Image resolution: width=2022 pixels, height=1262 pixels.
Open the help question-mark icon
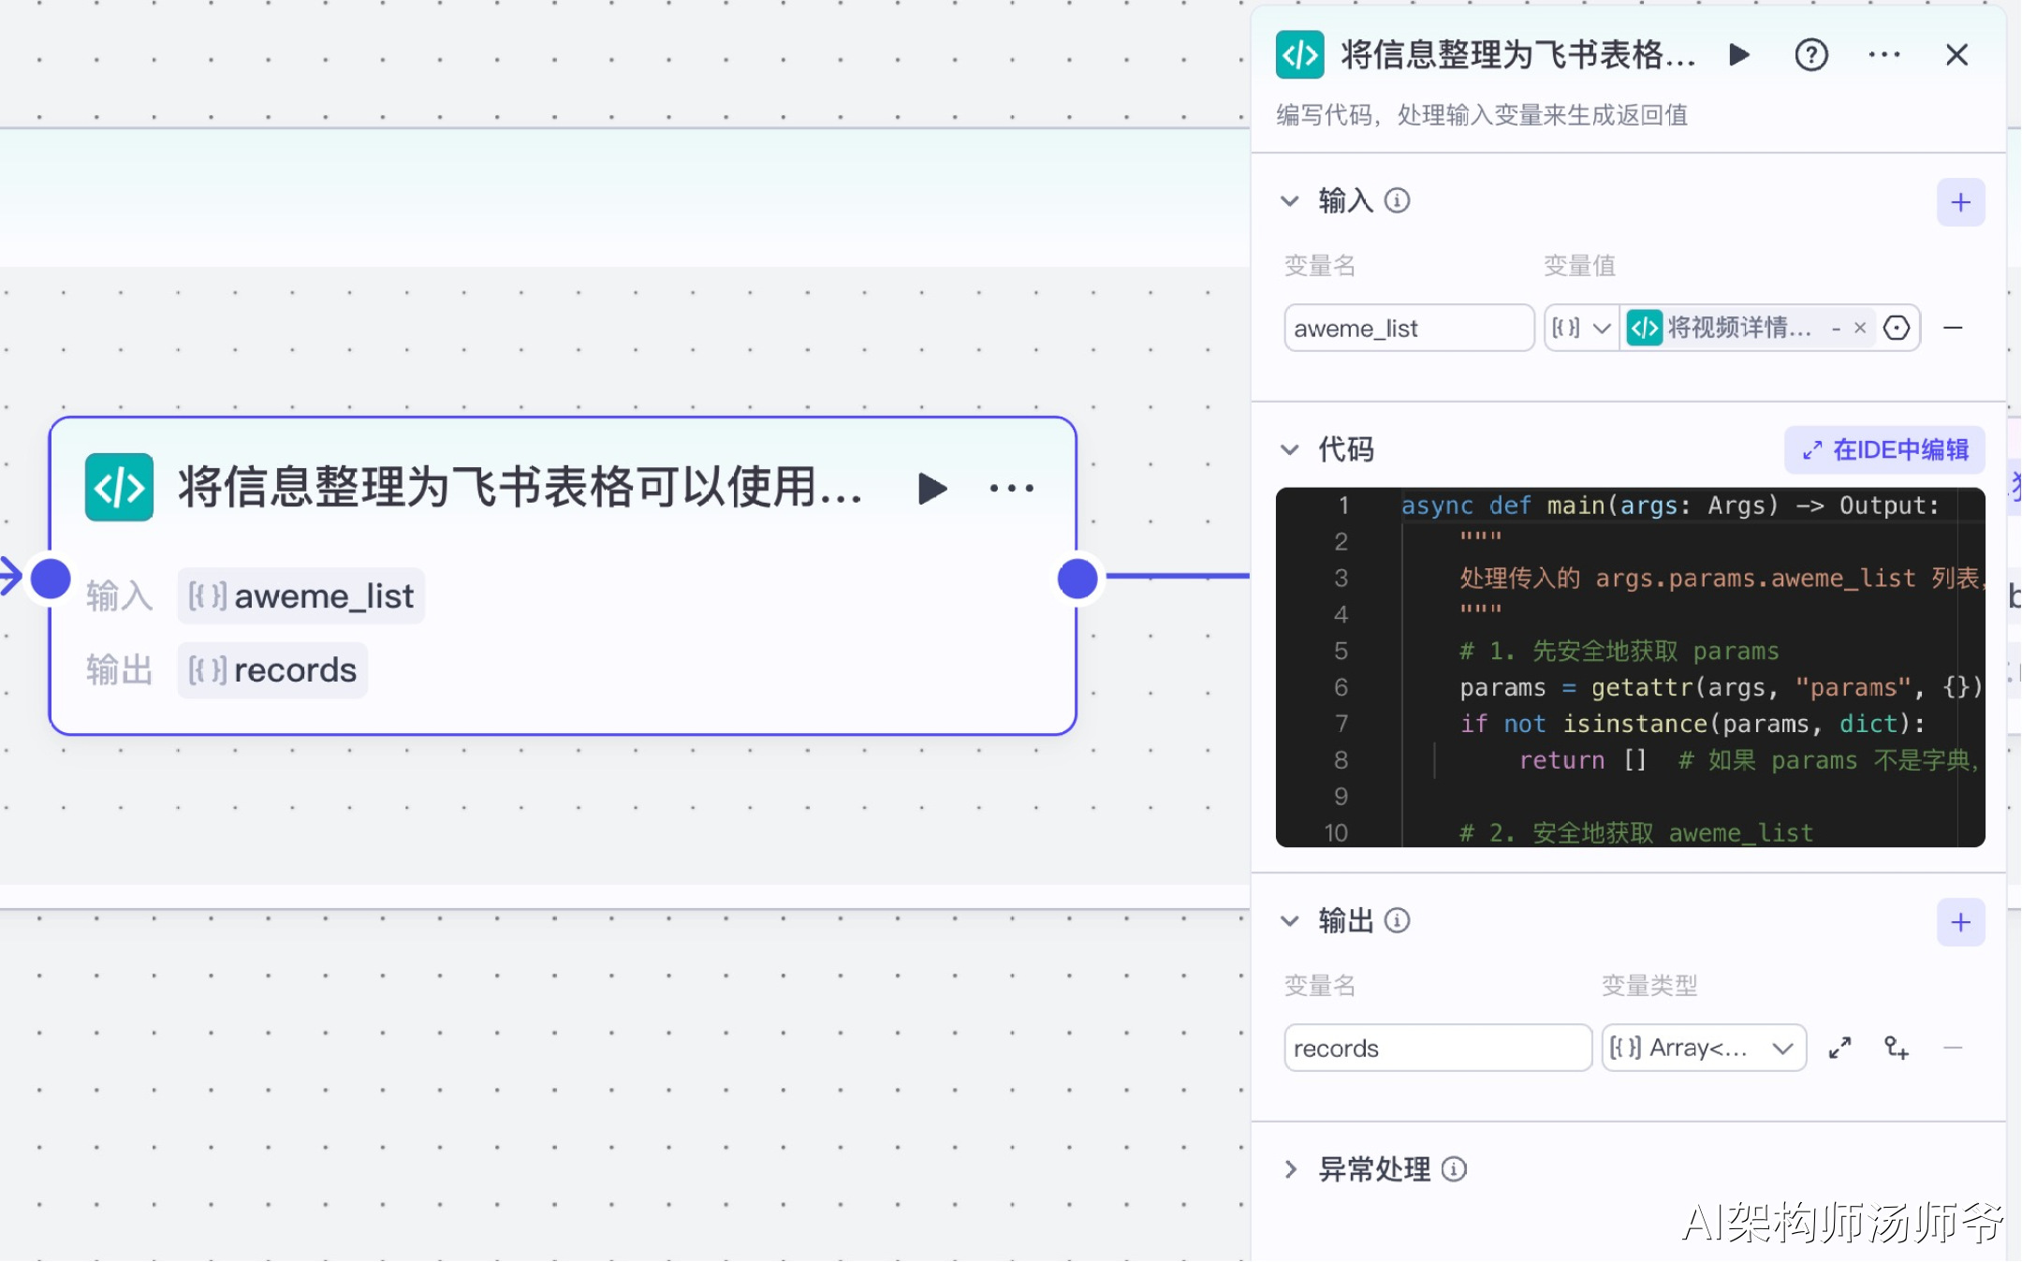pyautogui.click(x=1811, y=55)
